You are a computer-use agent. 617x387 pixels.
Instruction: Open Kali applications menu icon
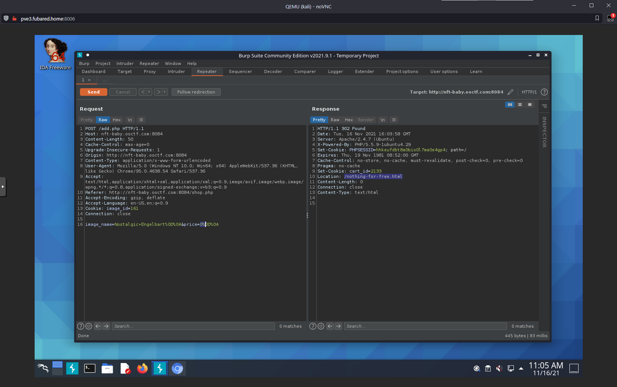[43, 368]
